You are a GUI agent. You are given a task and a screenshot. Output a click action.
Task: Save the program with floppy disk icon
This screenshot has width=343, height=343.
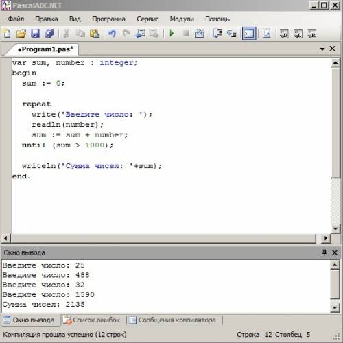coord(35,34)
